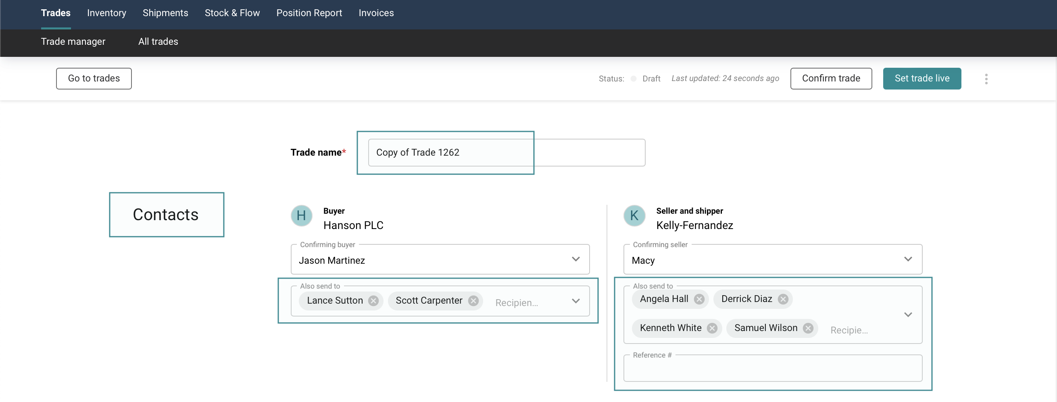Click the Go to trades button
Screen dimensions: 1057x402
click(94, 78)
